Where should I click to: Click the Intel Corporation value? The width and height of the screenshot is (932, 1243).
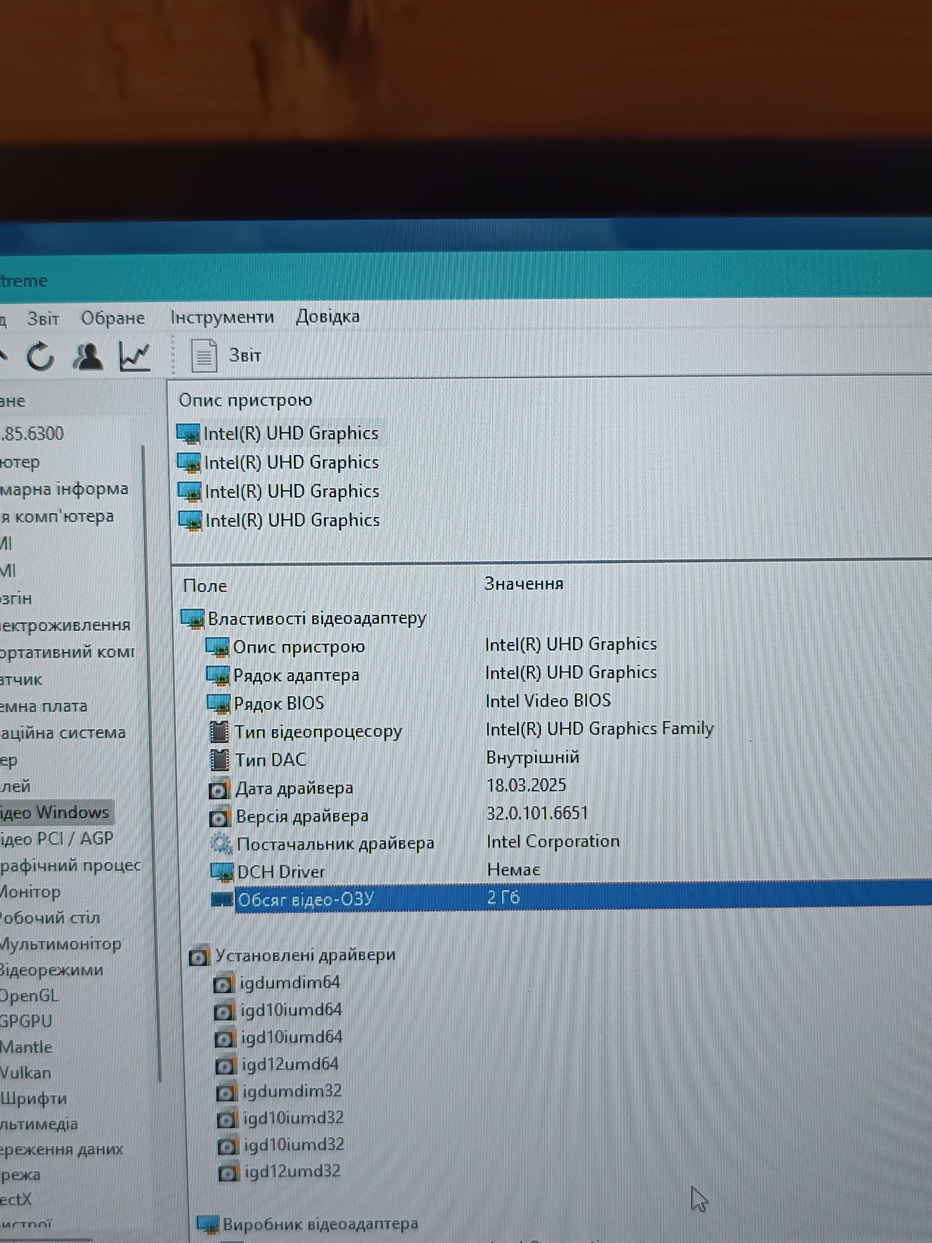tap(553, 842)
